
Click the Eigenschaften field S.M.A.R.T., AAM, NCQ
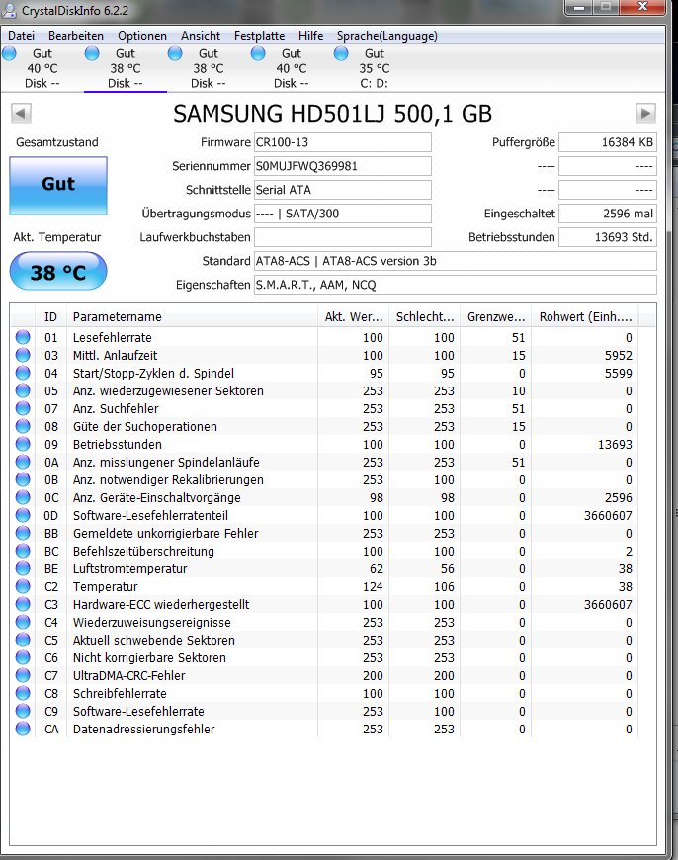point(456,285)
